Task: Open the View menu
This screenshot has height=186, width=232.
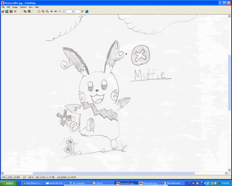Action: [30, 7]
